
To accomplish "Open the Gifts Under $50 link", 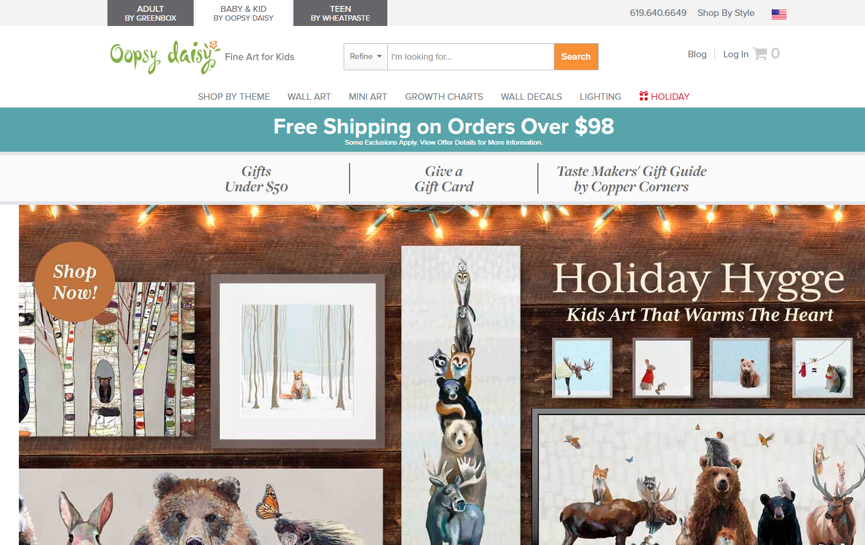I will click(256, 179).
